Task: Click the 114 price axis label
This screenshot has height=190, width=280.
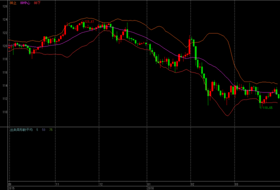Action: [5, 85]
